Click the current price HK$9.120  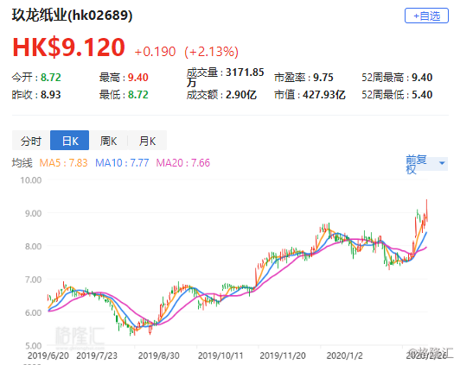68,47
